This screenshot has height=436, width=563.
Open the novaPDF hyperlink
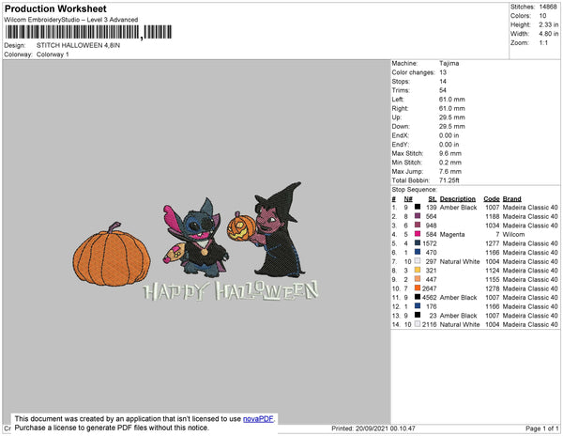click(x=258, y=419)
